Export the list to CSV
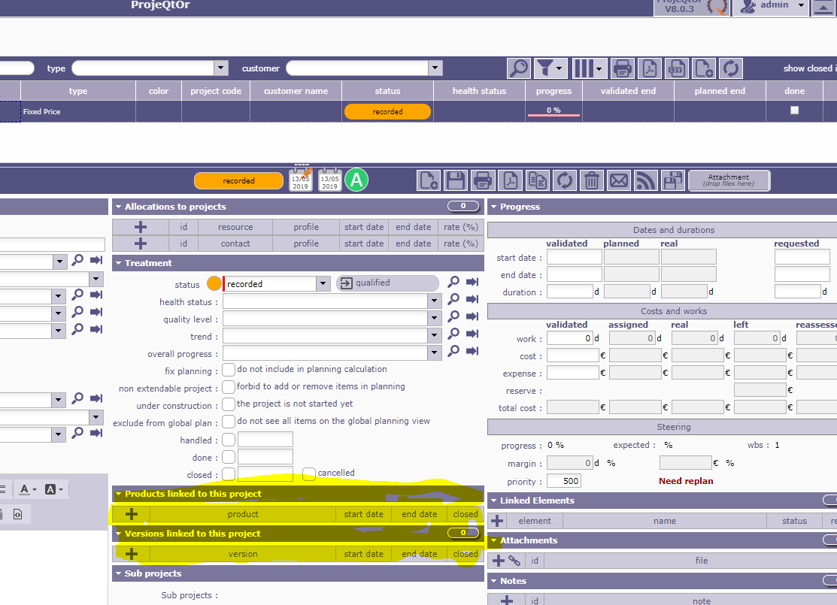The width and height of the screenshot is (837, 605). [678, 68]
